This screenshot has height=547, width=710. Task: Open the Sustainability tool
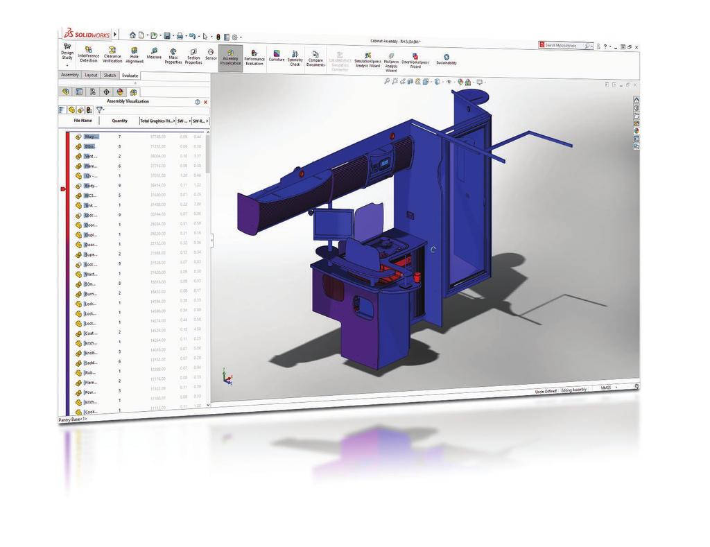(447, 60)
